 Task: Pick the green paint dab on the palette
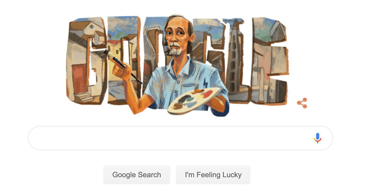(x=191, y=99)
